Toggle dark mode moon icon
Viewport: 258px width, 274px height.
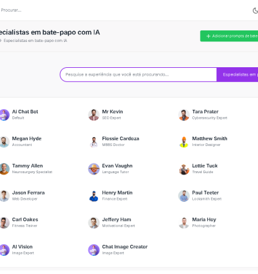[255, 10]
